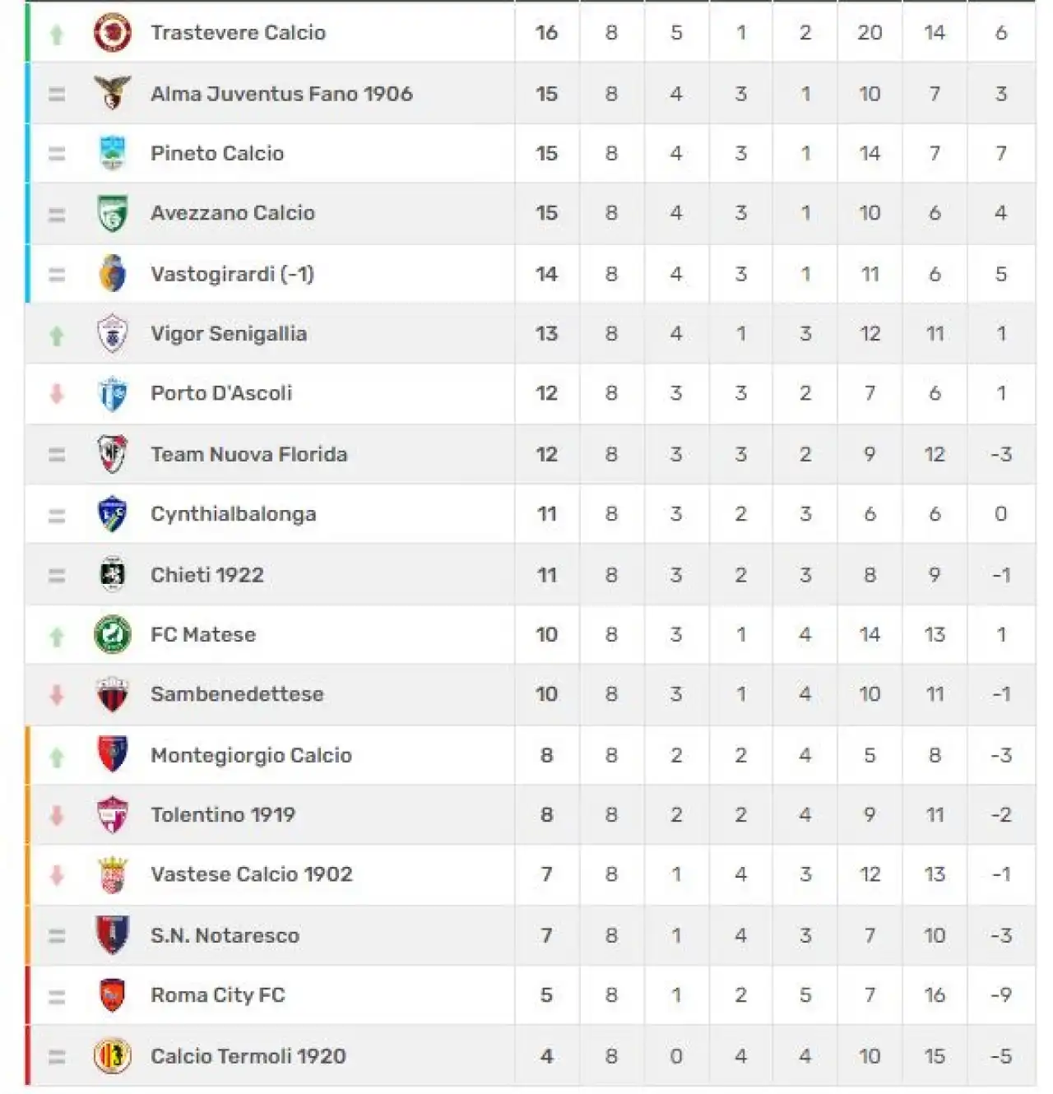Click green up arrow beside Trastevere Calcio
This screenshot has height=1094, width=1053.
(x=57, y=35)
